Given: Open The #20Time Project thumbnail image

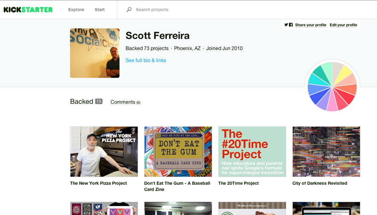Looking at the screenshot, I should tap(252, 152).
